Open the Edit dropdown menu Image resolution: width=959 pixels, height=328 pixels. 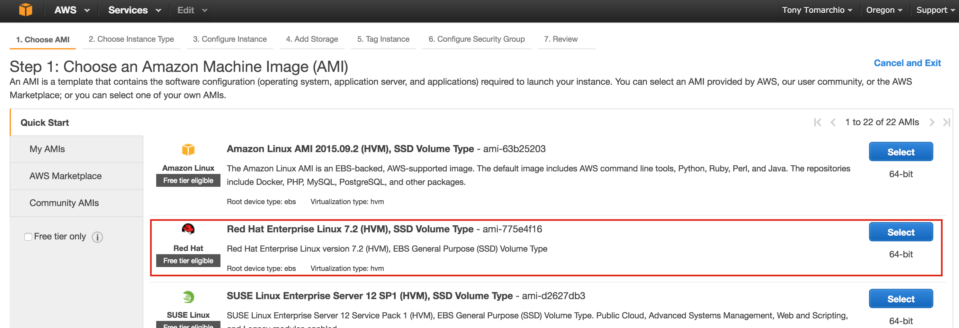[x=192, y=10]
